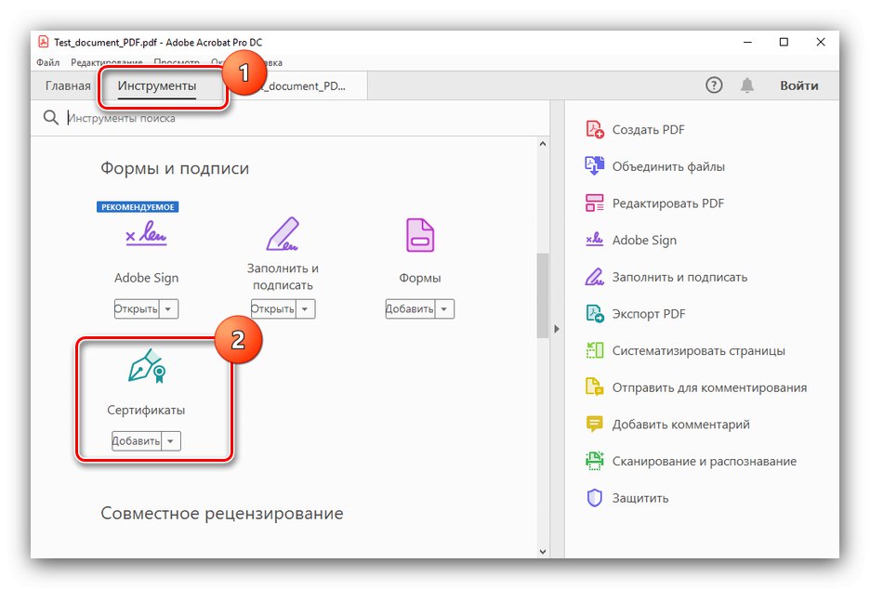Click the Отправить для комментирования label
870x589 pixels.
[x=709, y=387]
